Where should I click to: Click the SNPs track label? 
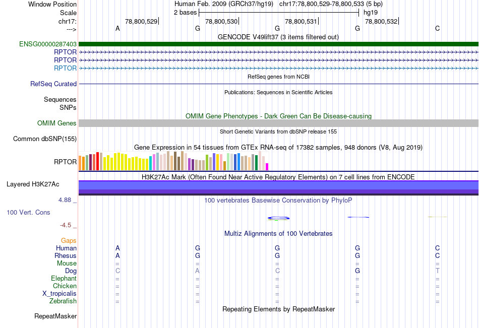[x=68, y=107]
